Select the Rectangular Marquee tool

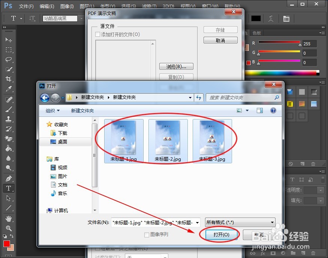point(9,50)
